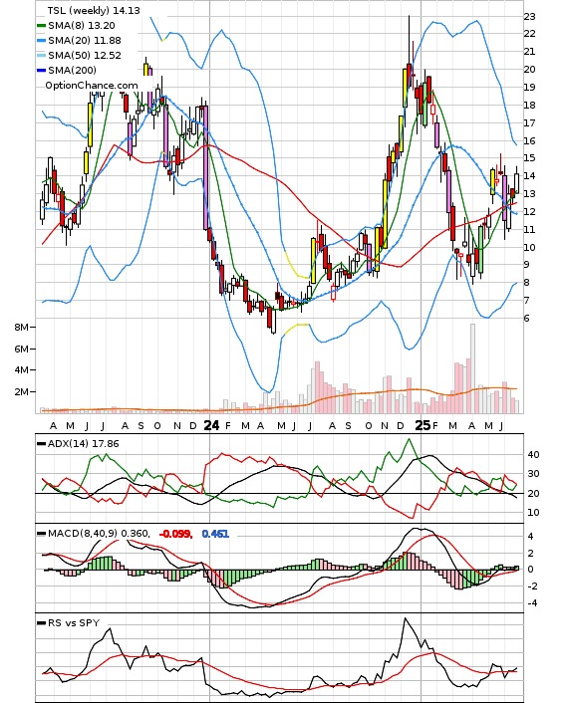This screenshot has height=703, width=564.
Task: Click the SMA(8) 13.20 legend text
Action: 82,26
